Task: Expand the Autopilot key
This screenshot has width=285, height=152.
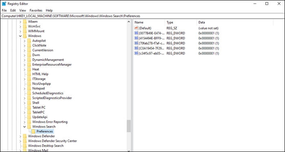Action: coord(24,41)
